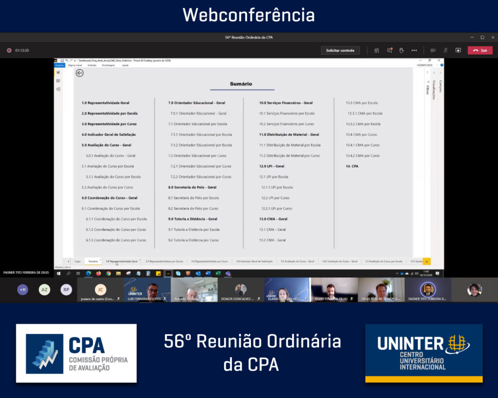Click the Solicitar controle button
Screen dimensions: 498x398
(x=340, y=51)
